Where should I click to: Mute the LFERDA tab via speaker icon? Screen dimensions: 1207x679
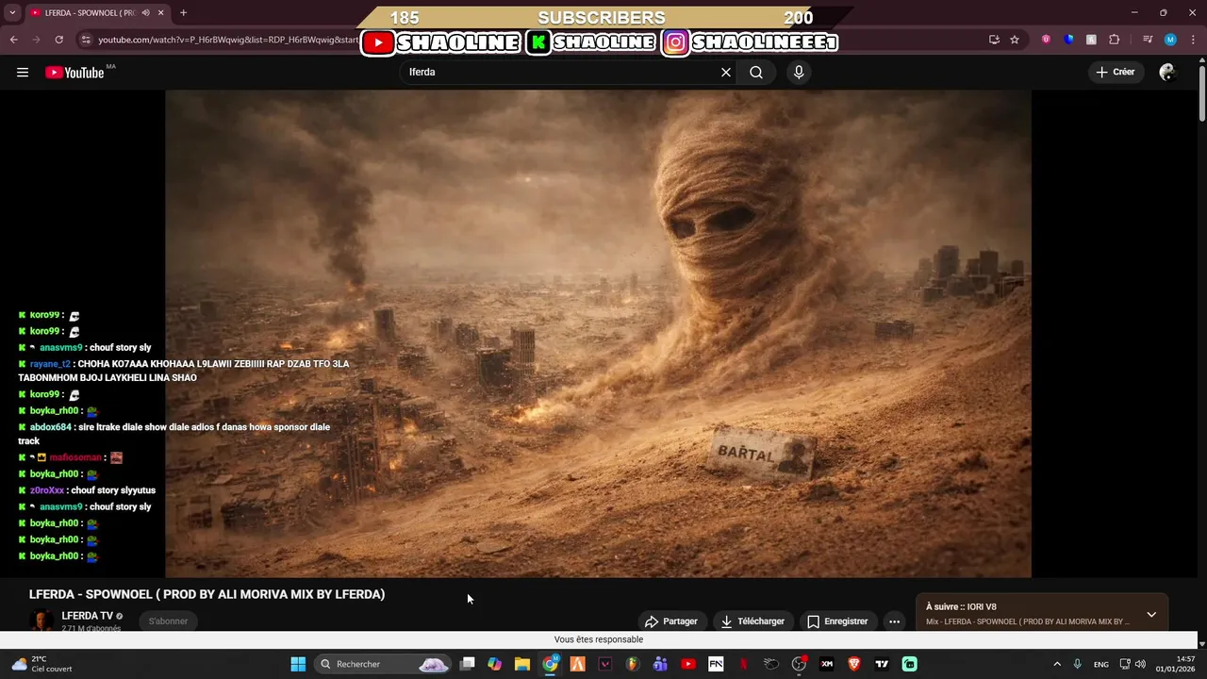(145, 13)
